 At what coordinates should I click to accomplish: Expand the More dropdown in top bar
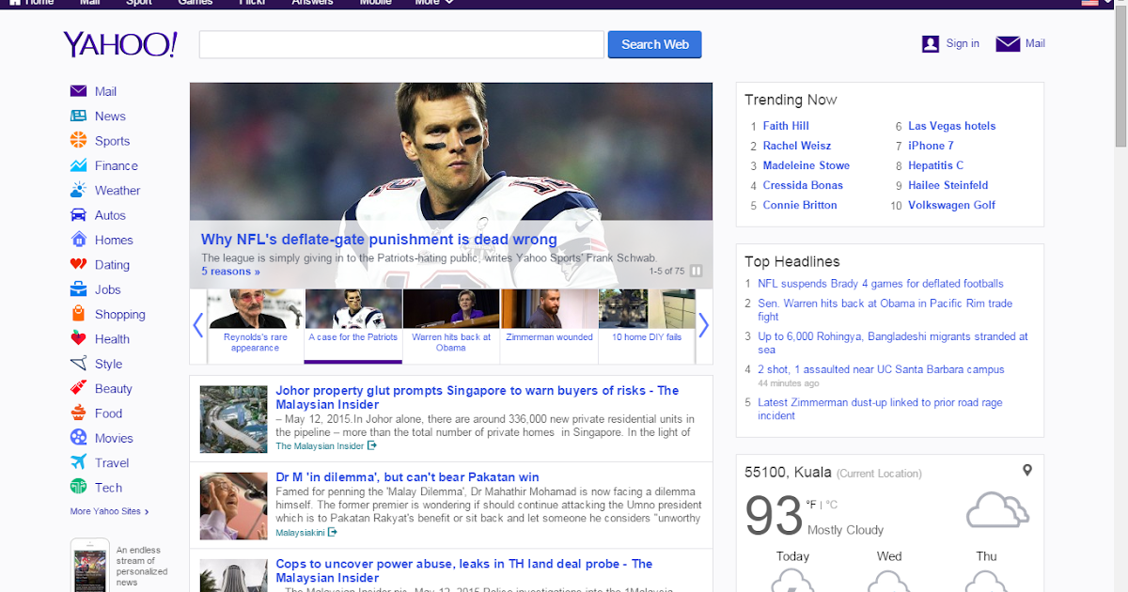coord(434,2)
